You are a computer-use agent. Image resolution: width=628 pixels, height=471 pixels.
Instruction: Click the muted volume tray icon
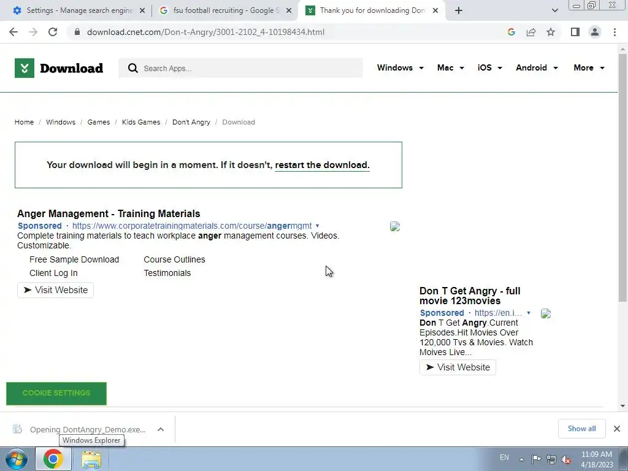(566, 459)
